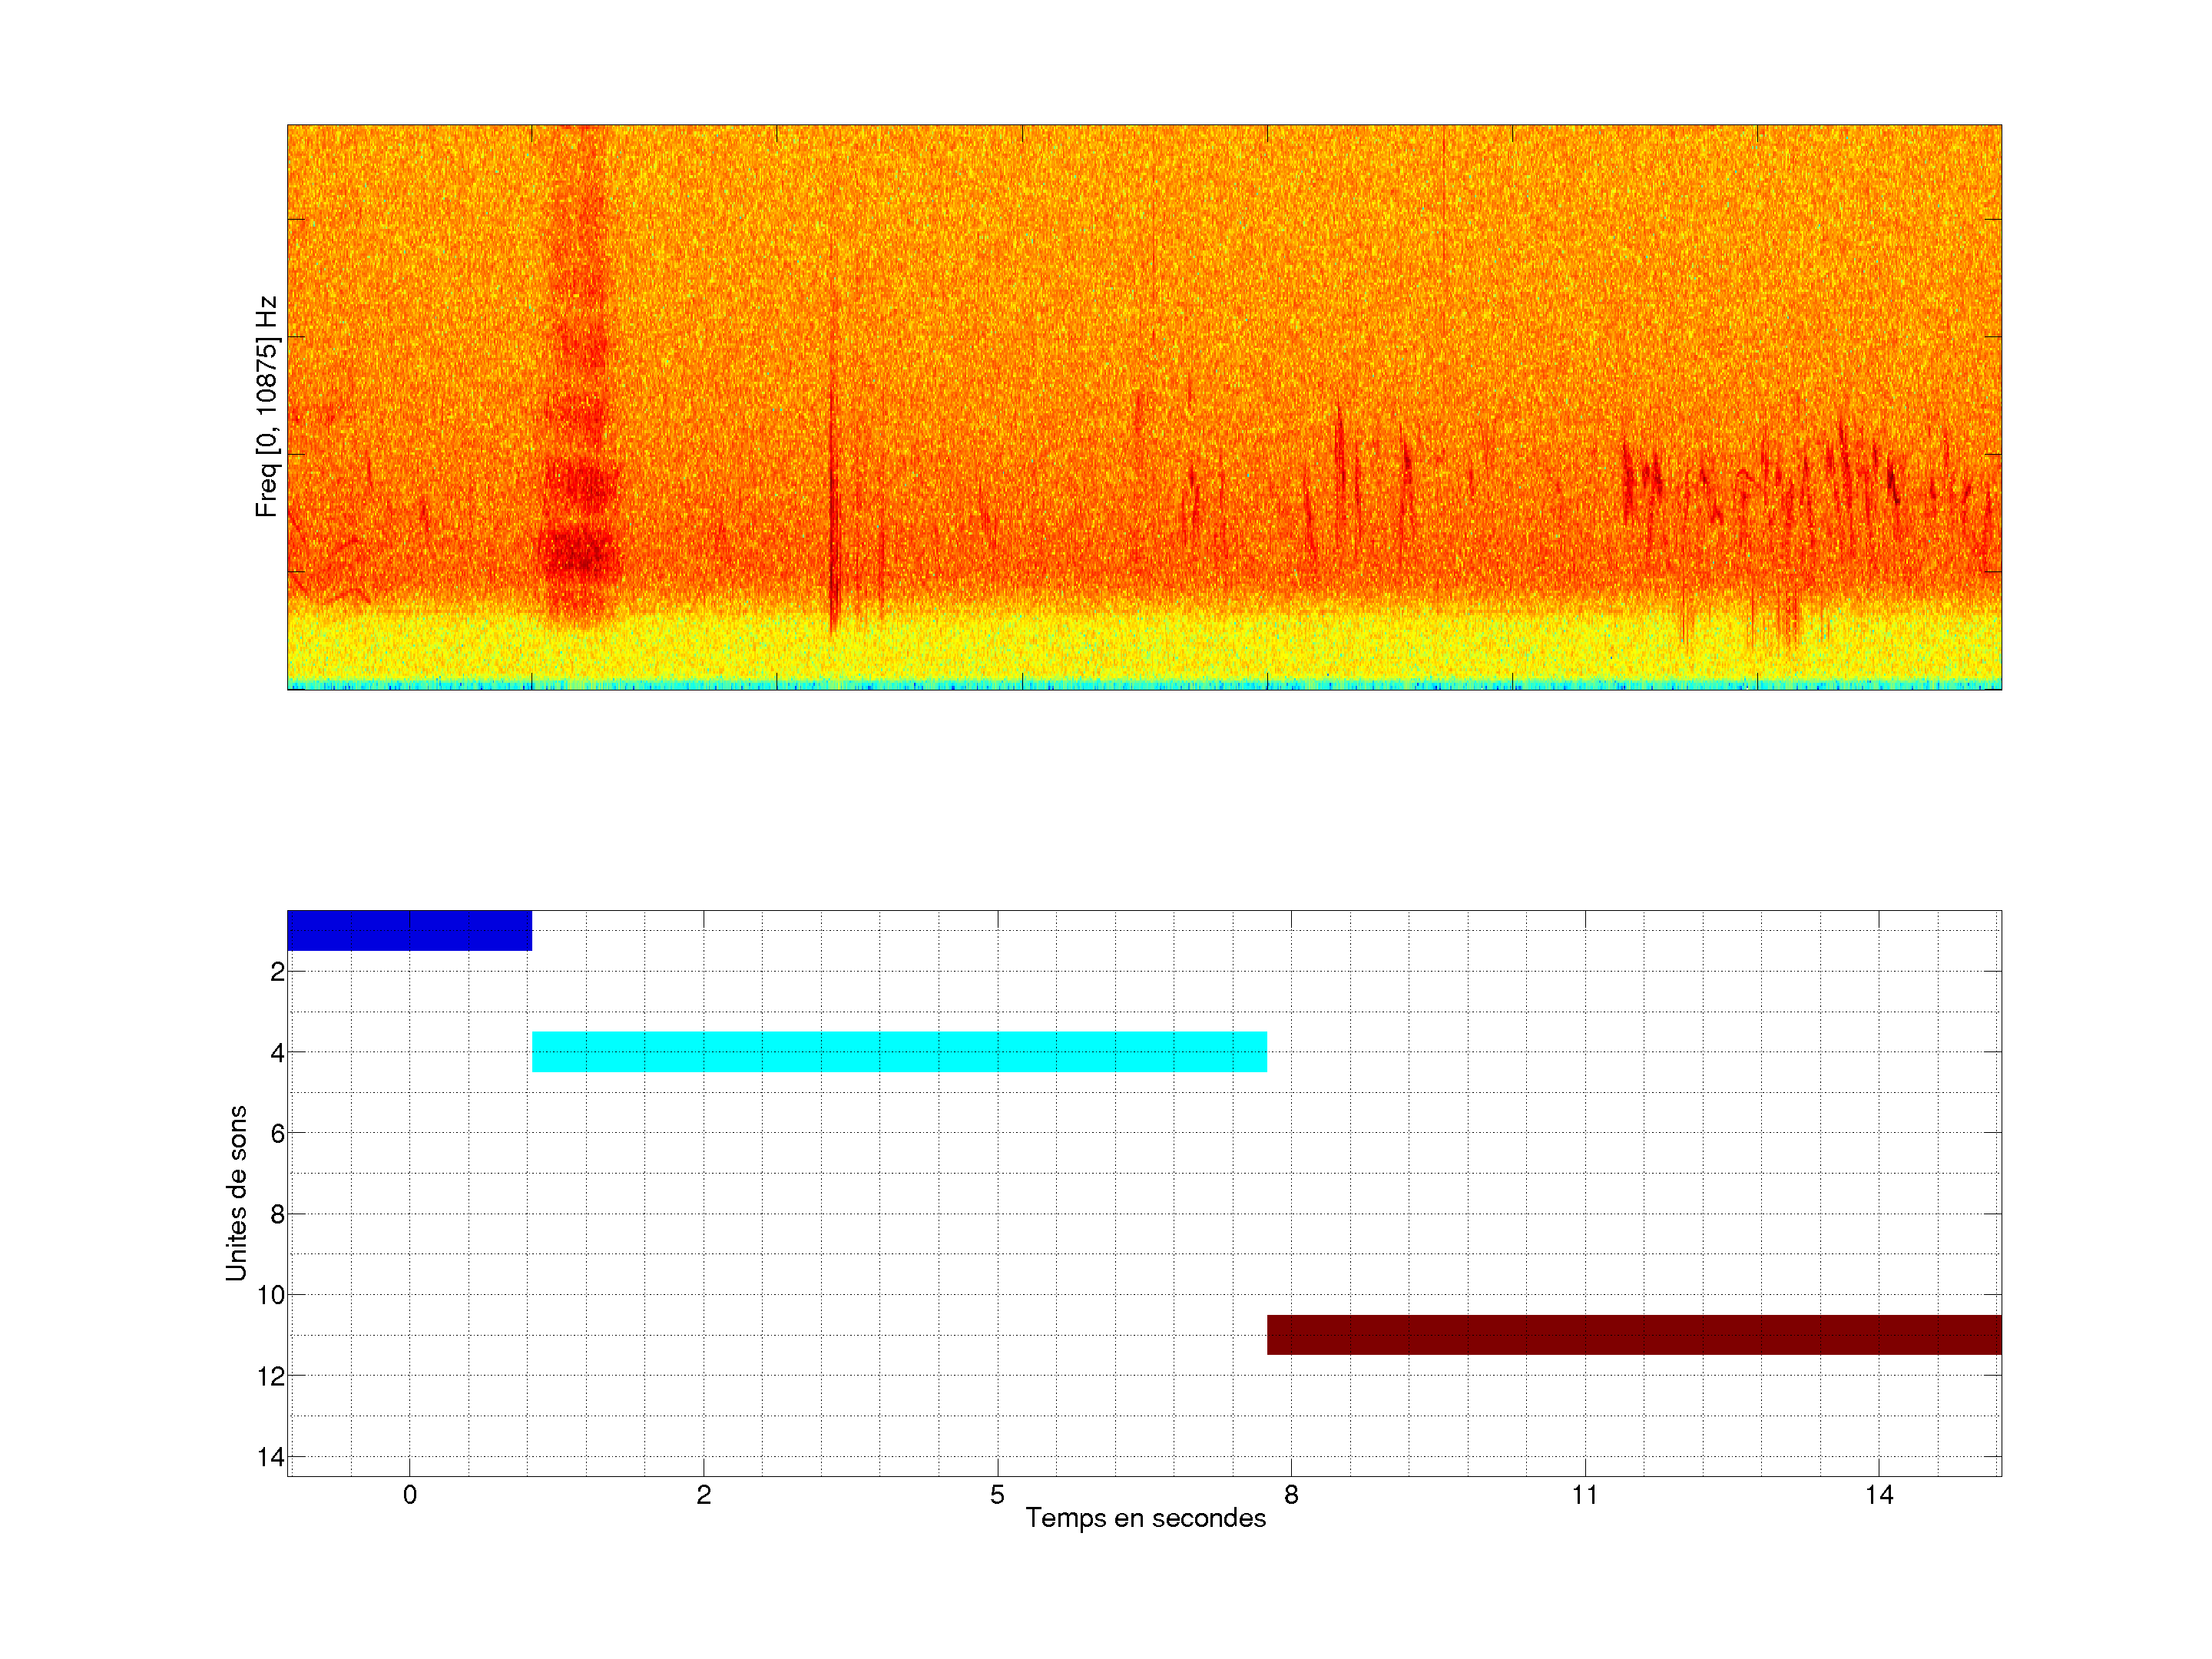Image resolution: width=2212 pixels, height=1659 pixels.
Task: Click y-axis tick label 12
Action: pyautogui.click(x=271, y=1376)
